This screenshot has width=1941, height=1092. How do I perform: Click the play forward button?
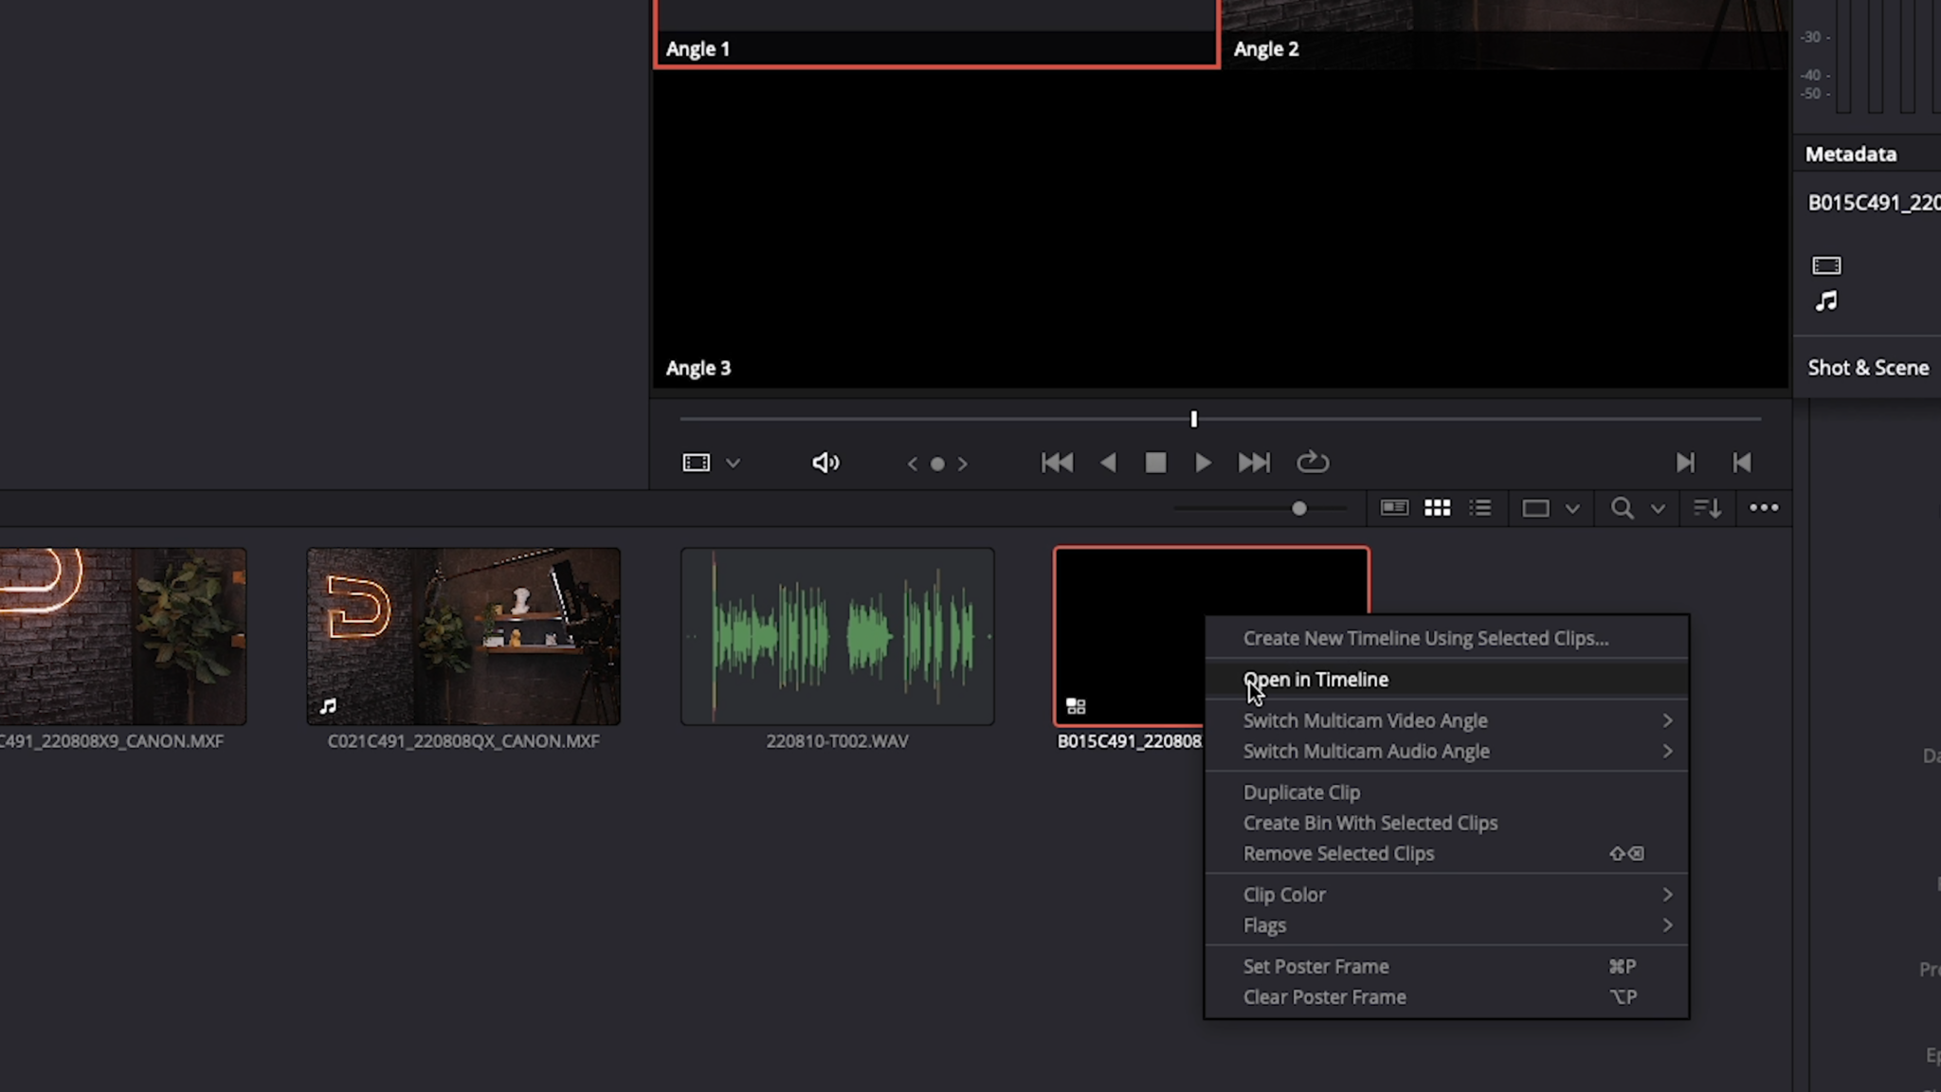click(x=1203, y=463)
